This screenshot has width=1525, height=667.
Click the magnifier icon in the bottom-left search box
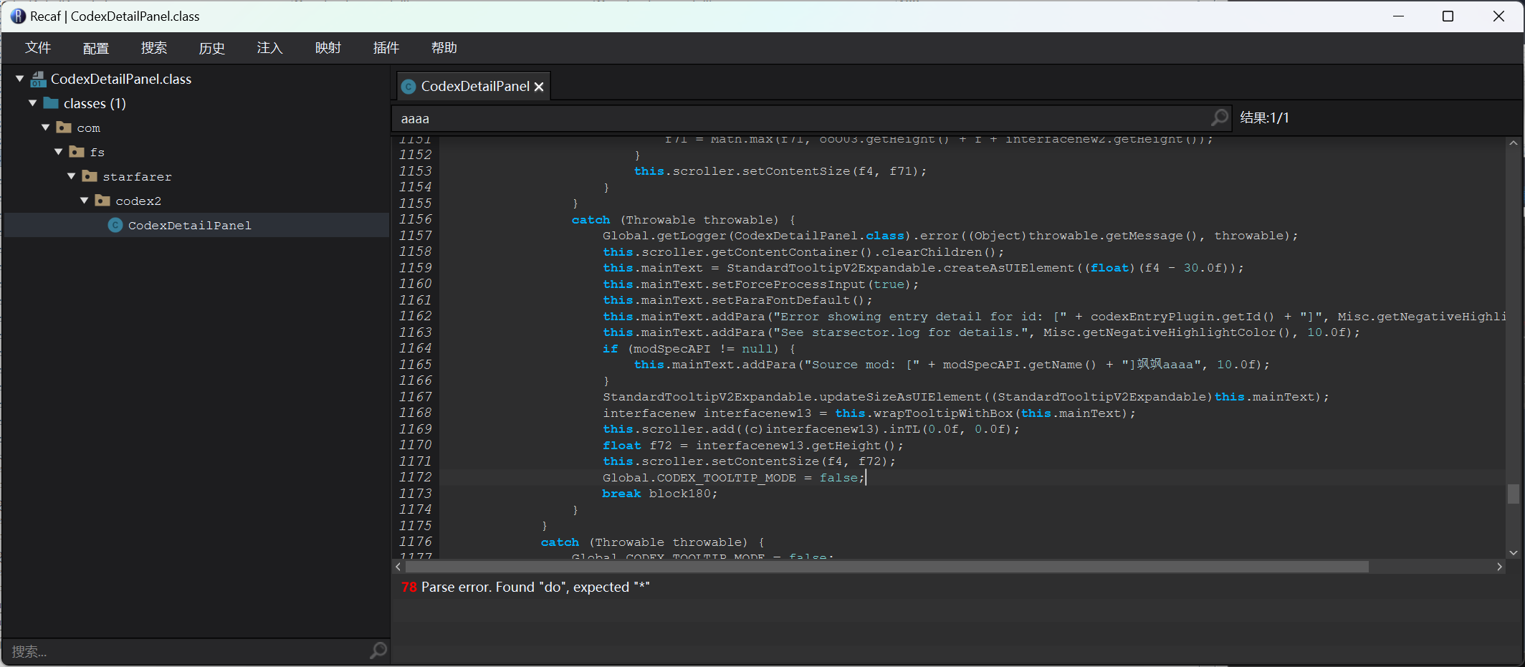point(378,651)
